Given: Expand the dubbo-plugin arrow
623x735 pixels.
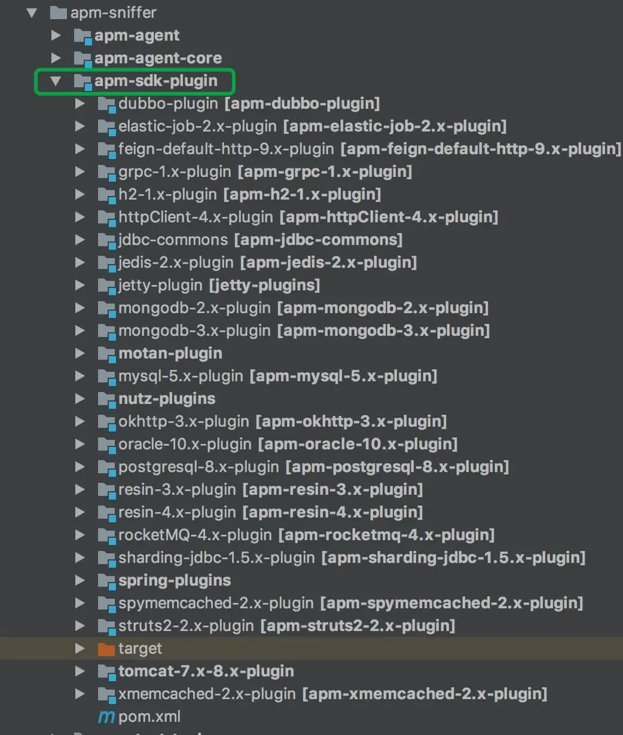Looking at the screenshot, I should click(x=80, y=103).
